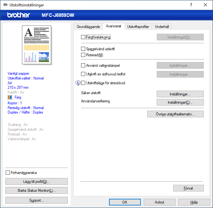The width and height of the screenshot is (213, 208).
Task: Click '210 x 297 mm' text
Action: tap(18, 87)
